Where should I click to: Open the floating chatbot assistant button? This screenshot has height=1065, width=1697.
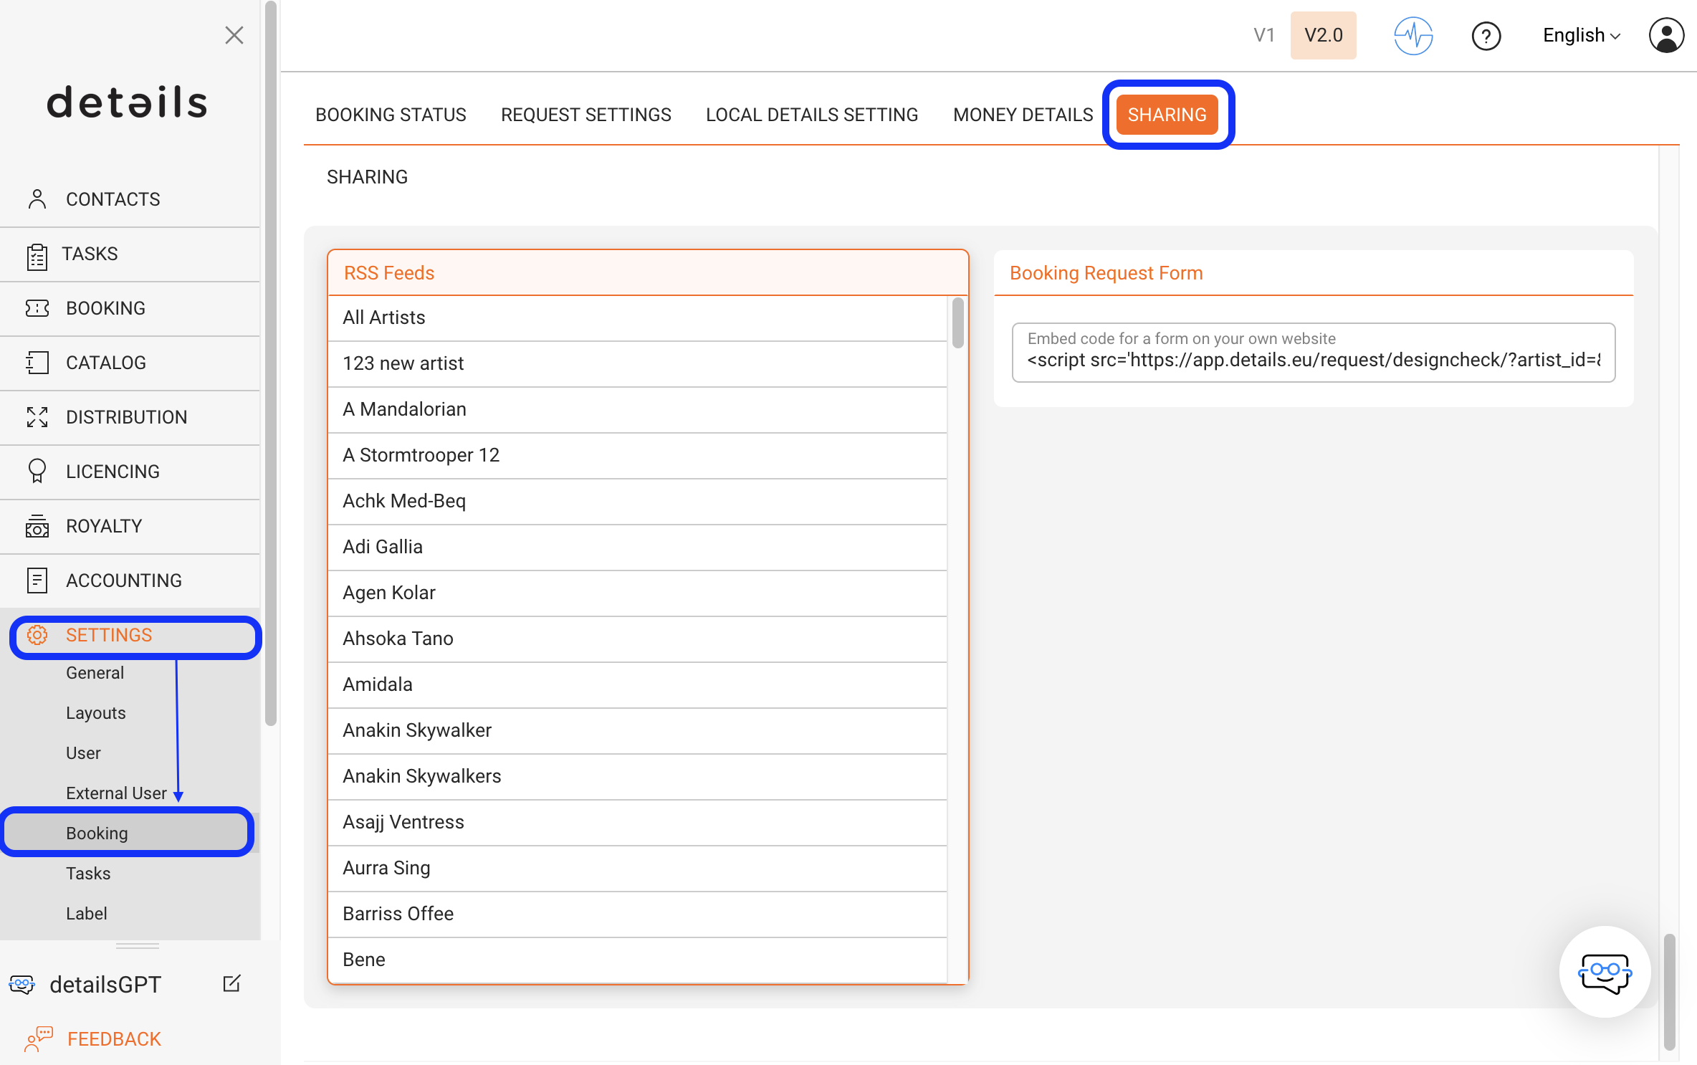pyautogui.click(x=1605, y=971)
